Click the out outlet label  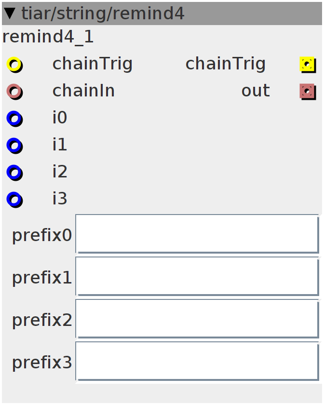[x=256, y=91]
